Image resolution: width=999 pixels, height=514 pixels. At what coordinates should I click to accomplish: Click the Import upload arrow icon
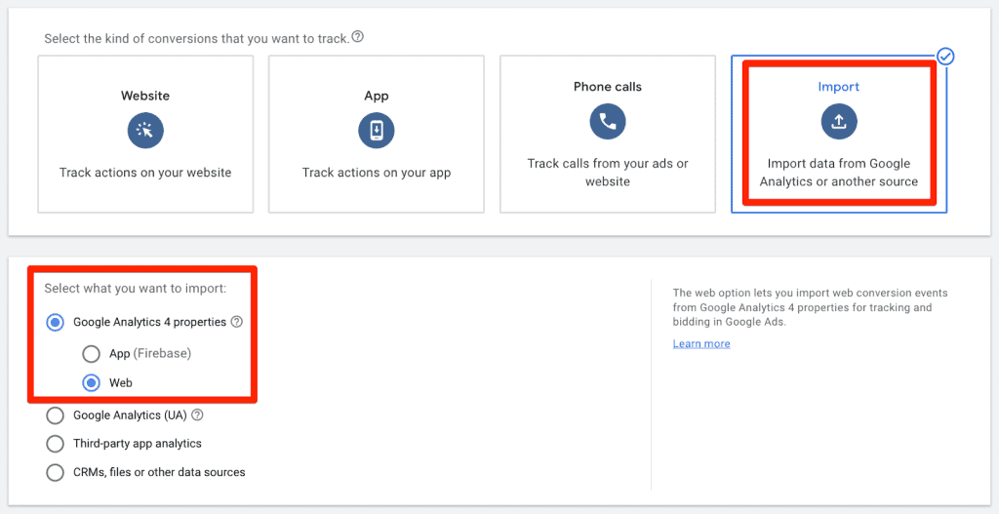tap(838, 122)
